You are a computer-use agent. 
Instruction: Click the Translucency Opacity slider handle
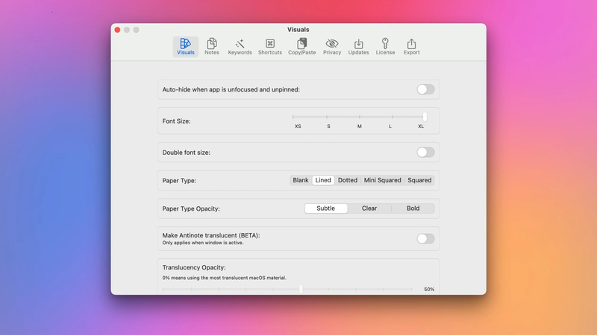(x=301, y=289)
